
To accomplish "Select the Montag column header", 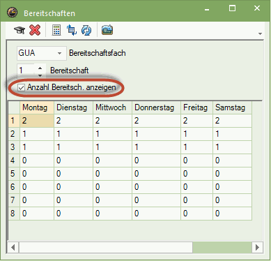I will click(x=37, y=107).
